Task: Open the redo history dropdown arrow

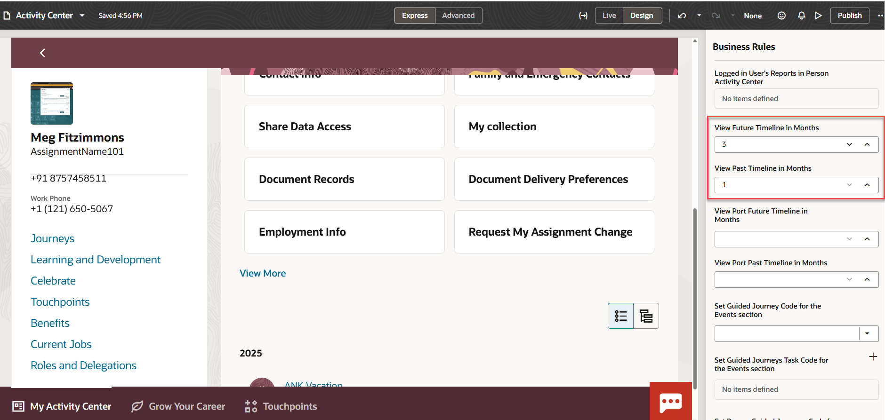Action: [733, 16]
